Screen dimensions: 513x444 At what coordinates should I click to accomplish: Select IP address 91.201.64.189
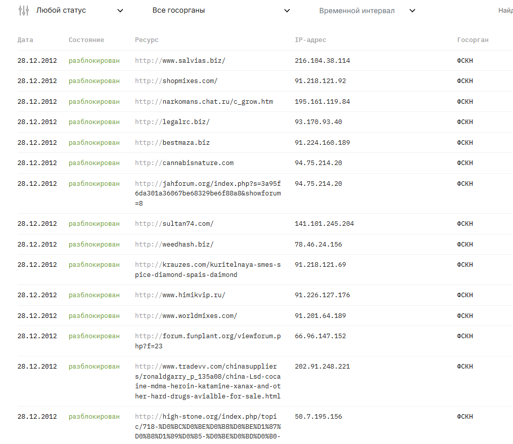point(320,316)
